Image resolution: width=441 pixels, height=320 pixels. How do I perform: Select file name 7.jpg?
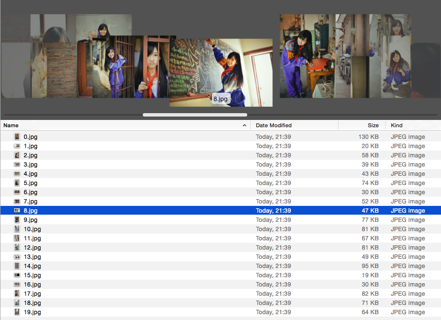click(x=31, y=202)
